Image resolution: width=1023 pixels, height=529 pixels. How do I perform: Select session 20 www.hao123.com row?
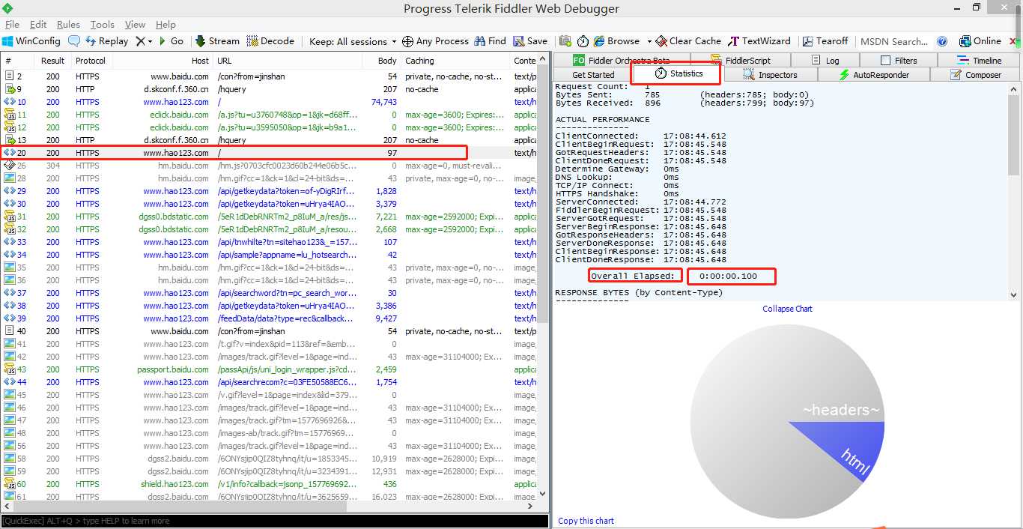pyautogui.click(x=270, y=153)
